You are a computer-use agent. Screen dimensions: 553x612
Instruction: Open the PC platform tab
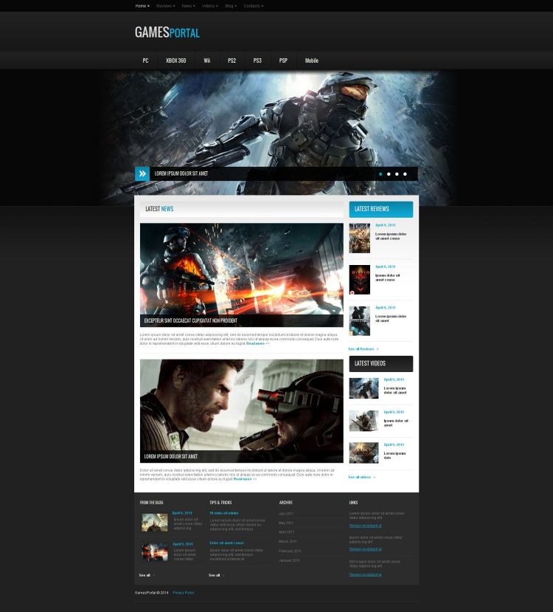point(145,61)
